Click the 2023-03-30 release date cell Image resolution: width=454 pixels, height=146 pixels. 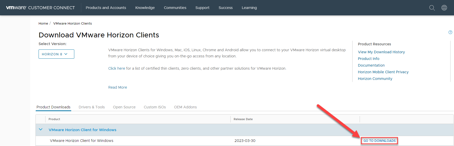point(245,141)
